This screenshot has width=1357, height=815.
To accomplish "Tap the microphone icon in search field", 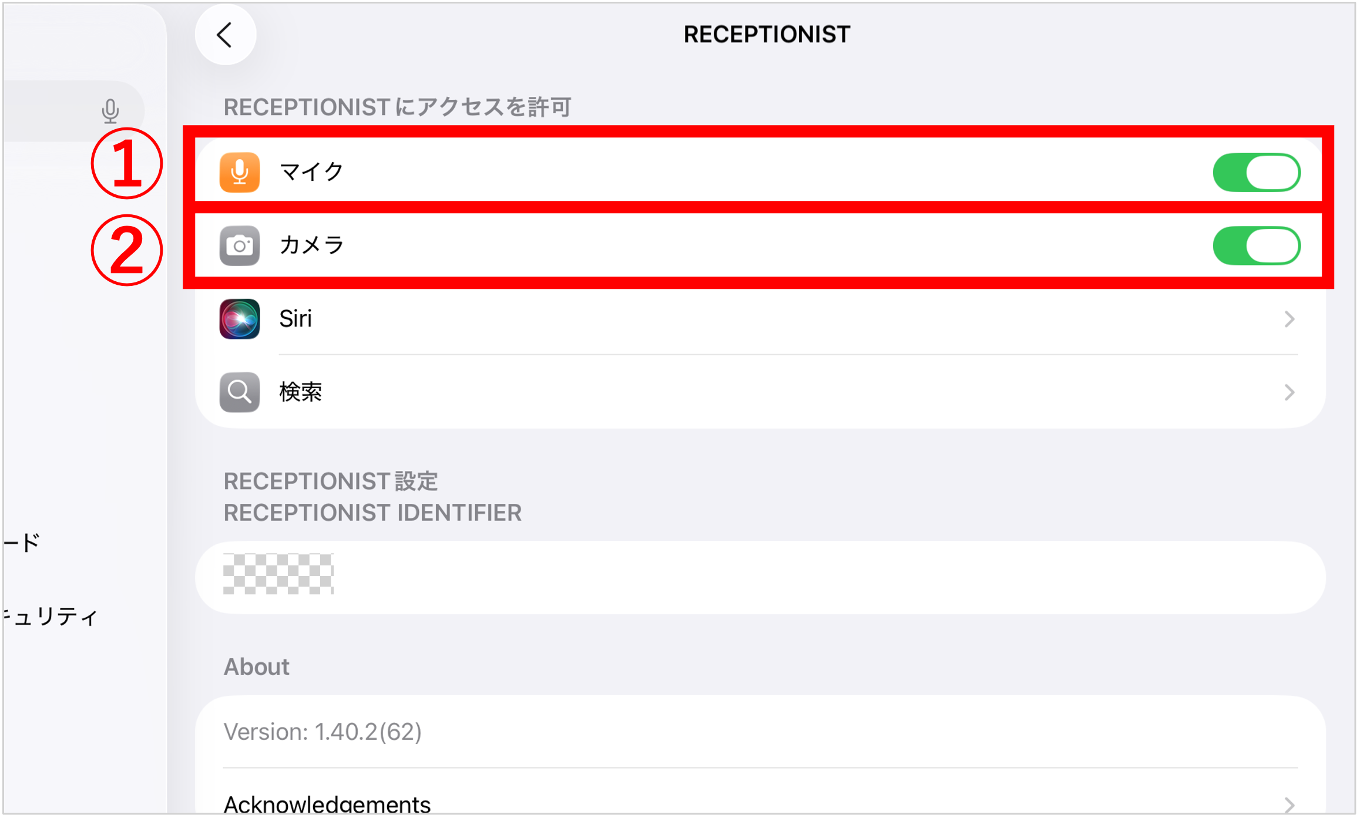I will click(x=110, y=110).
